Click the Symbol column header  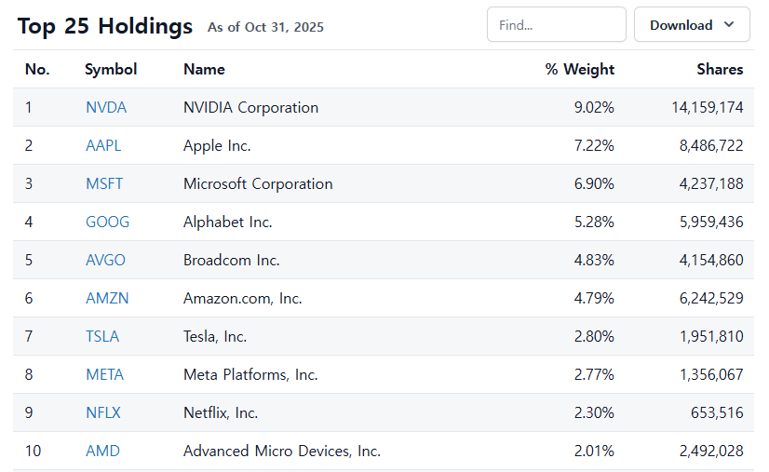[111, 69]
